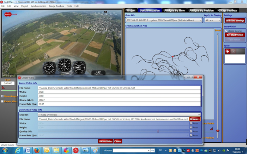
Task: Click the Browse... button
Action: click(195, 119)
